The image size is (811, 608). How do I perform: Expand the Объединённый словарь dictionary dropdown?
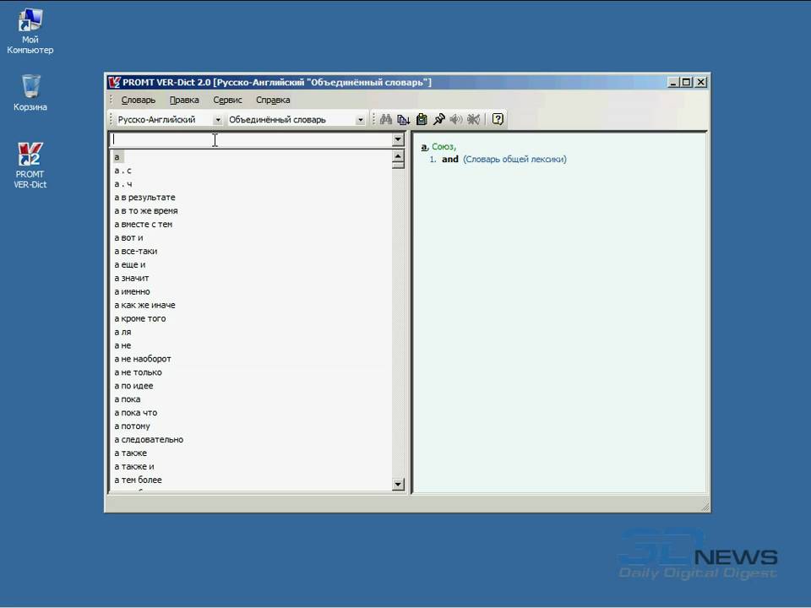click(x=361, y=120)
